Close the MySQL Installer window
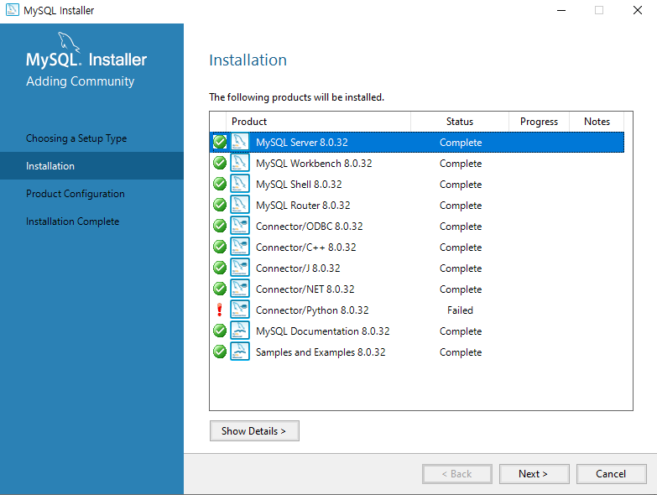The image size is (657, 495). (x=638, y=10)
